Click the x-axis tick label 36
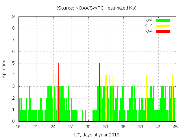 click(x=123, y=127)
